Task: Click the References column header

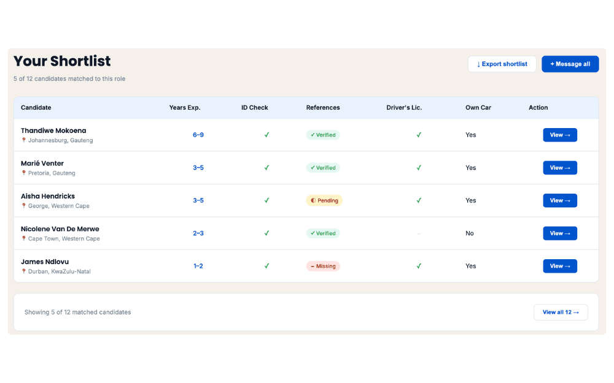Action: (323, 107)
